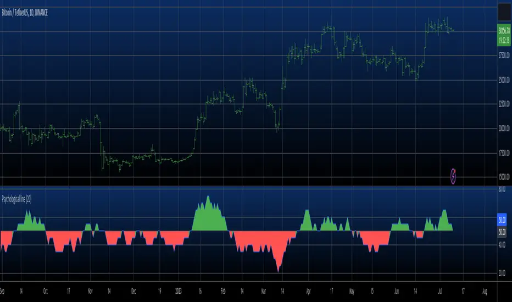
Task: Click the blue 50.00 indicator value label
Action: click(x=502, y=221)
